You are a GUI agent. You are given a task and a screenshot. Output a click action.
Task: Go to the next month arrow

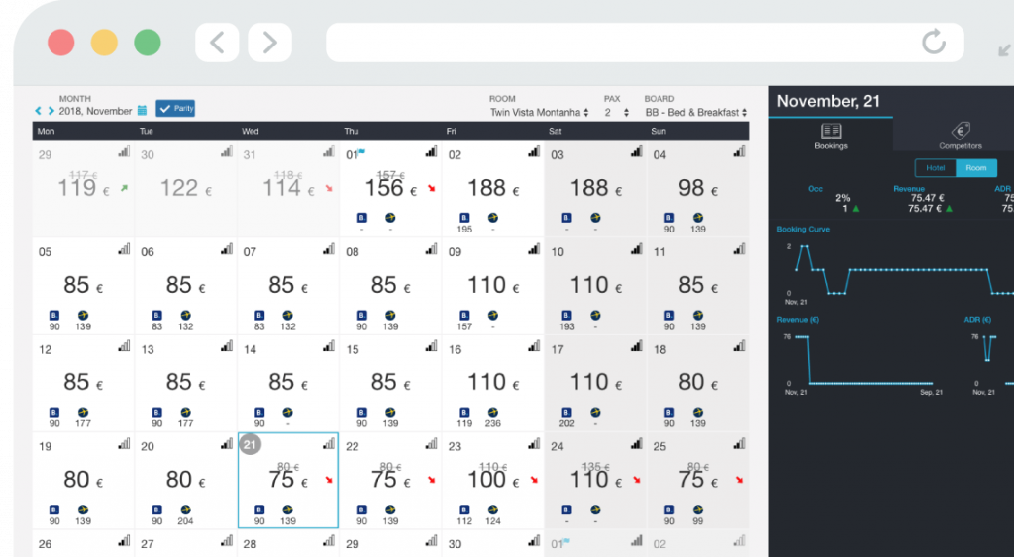51,111
